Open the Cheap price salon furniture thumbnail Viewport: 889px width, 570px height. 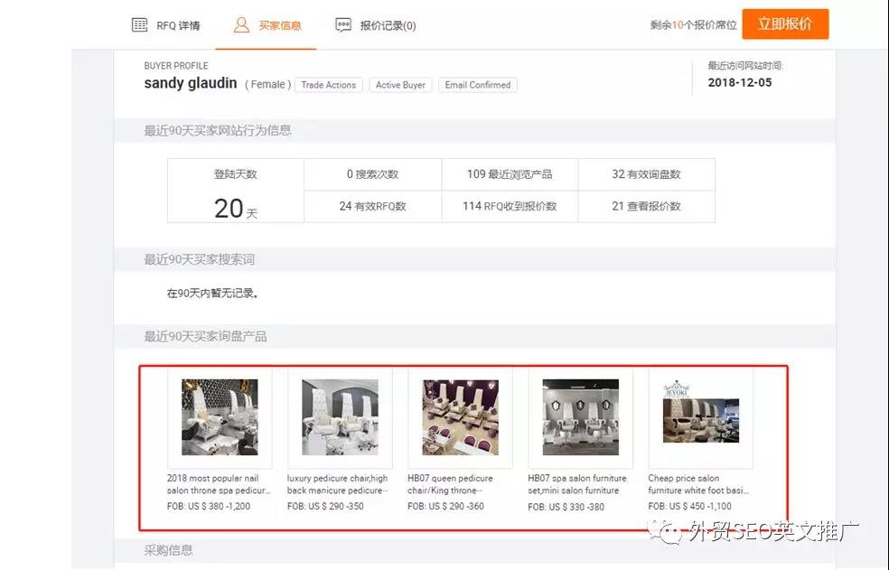(700, 416)
